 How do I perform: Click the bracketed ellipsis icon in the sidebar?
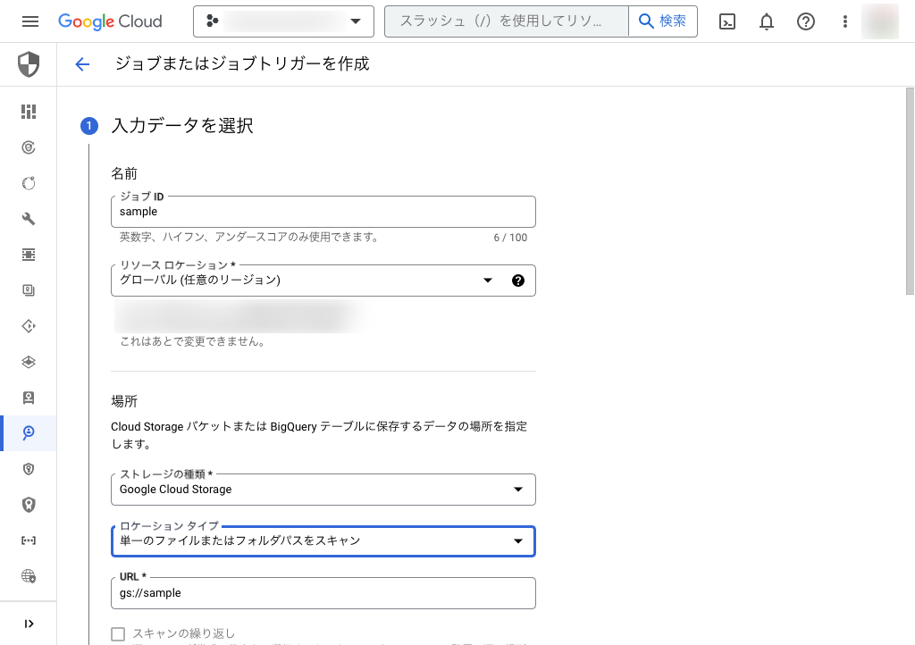tap(27, 540)
